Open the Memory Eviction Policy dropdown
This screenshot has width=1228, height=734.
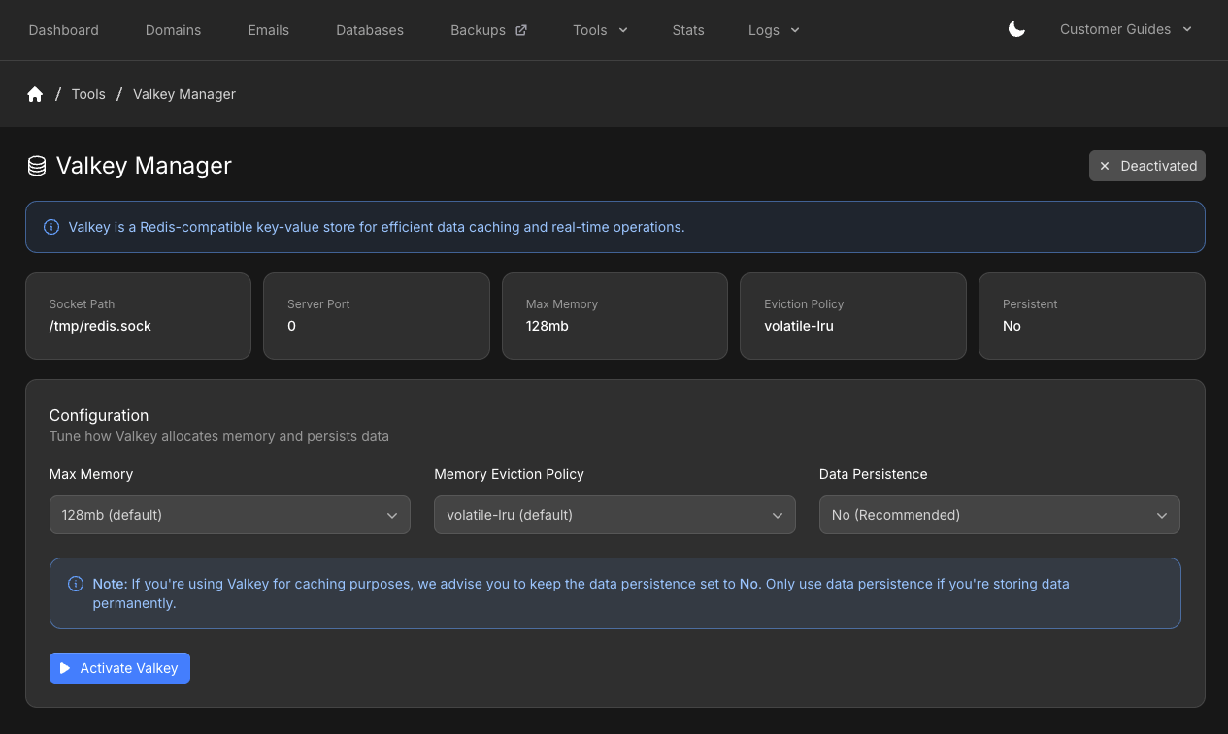(x=614, y=515)
